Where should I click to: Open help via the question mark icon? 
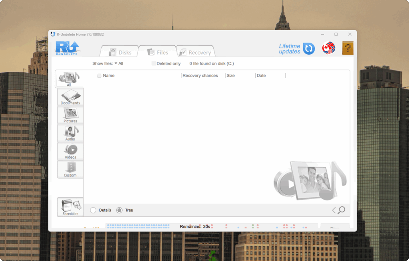pyautogui.click(x=348, y=48)
